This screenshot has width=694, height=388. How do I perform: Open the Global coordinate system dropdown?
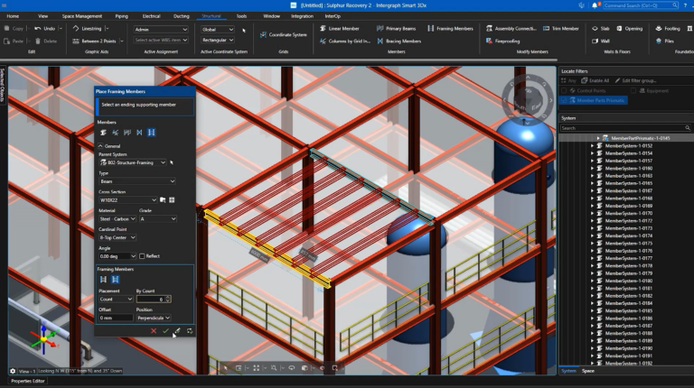217,29
